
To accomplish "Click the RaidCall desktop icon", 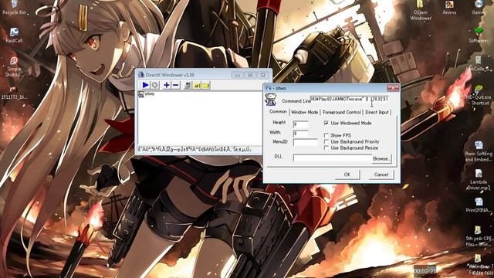I will point(14,35).
